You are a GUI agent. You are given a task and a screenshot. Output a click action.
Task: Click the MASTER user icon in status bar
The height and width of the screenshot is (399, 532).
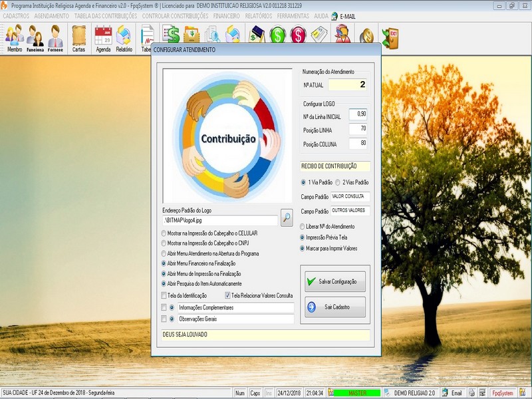[331, 392]
